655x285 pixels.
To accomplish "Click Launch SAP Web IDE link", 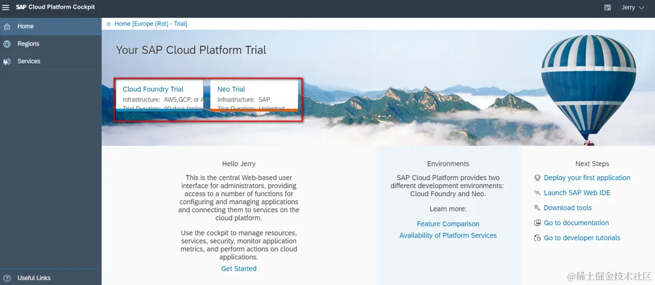I will click(577, 193).
